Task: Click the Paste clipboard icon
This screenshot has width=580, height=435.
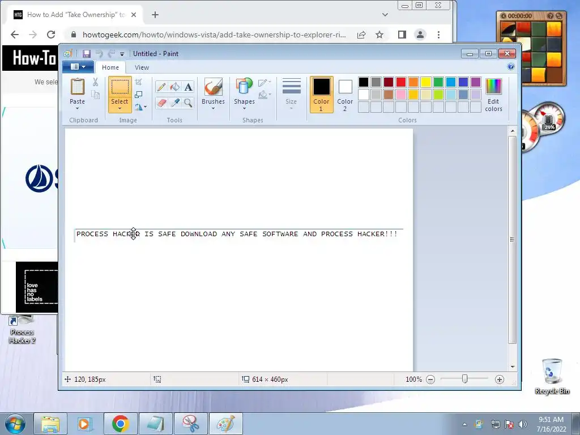Action: [77, 87]
